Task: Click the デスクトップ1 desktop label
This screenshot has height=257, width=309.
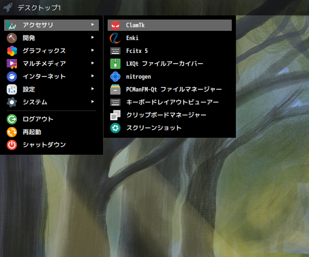Action: point(39,8)
